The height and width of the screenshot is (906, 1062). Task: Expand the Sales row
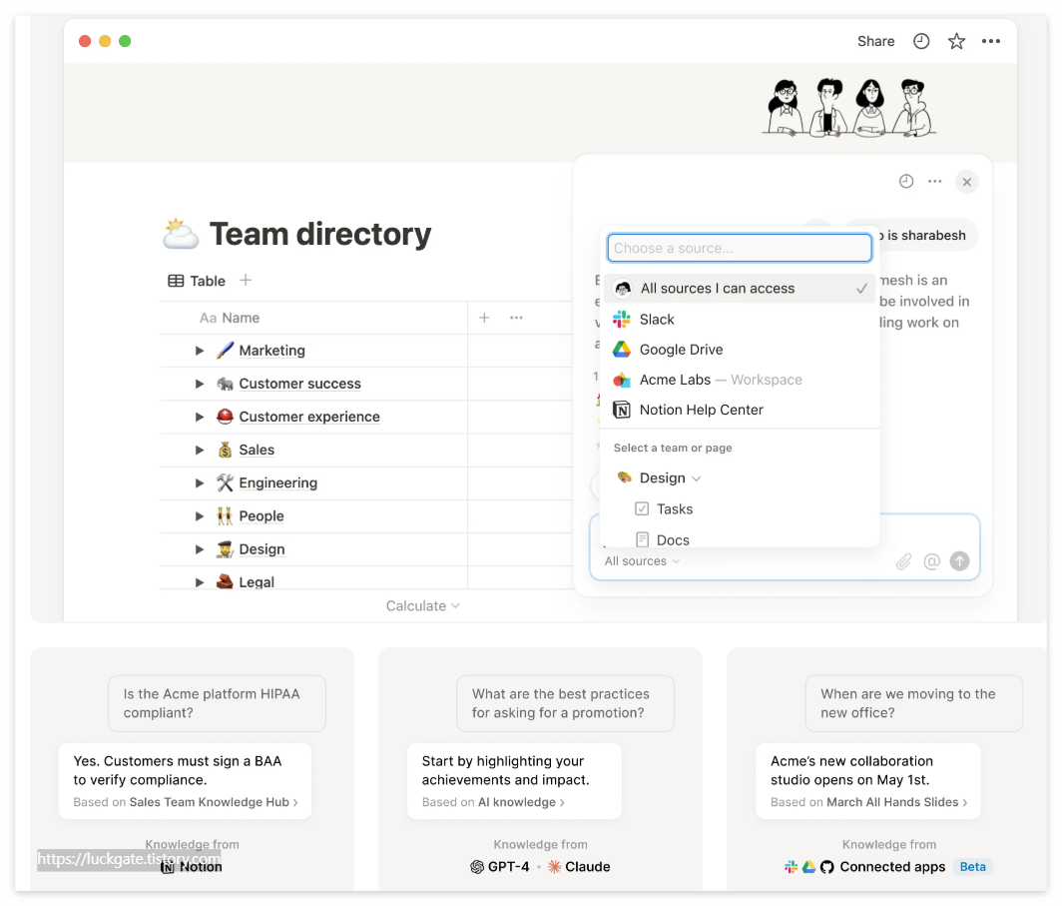(x=200, y=450)
